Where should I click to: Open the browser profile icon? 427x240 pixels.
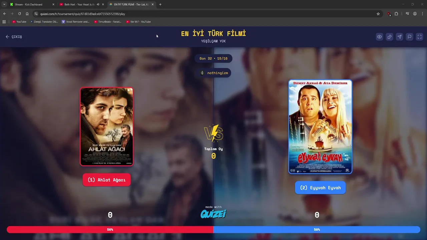click(415, 14)
